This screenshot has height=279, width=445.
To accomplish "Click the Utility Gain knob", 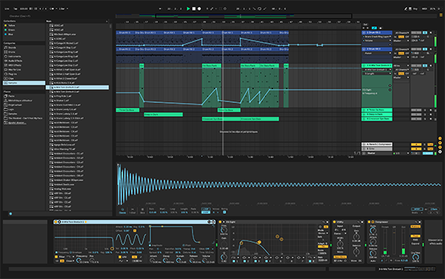I will coord(357,237).
